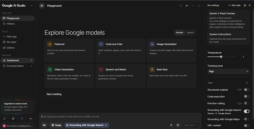
Task: Click the user account avatar at bottom left
Action: [x=4, y=126]
